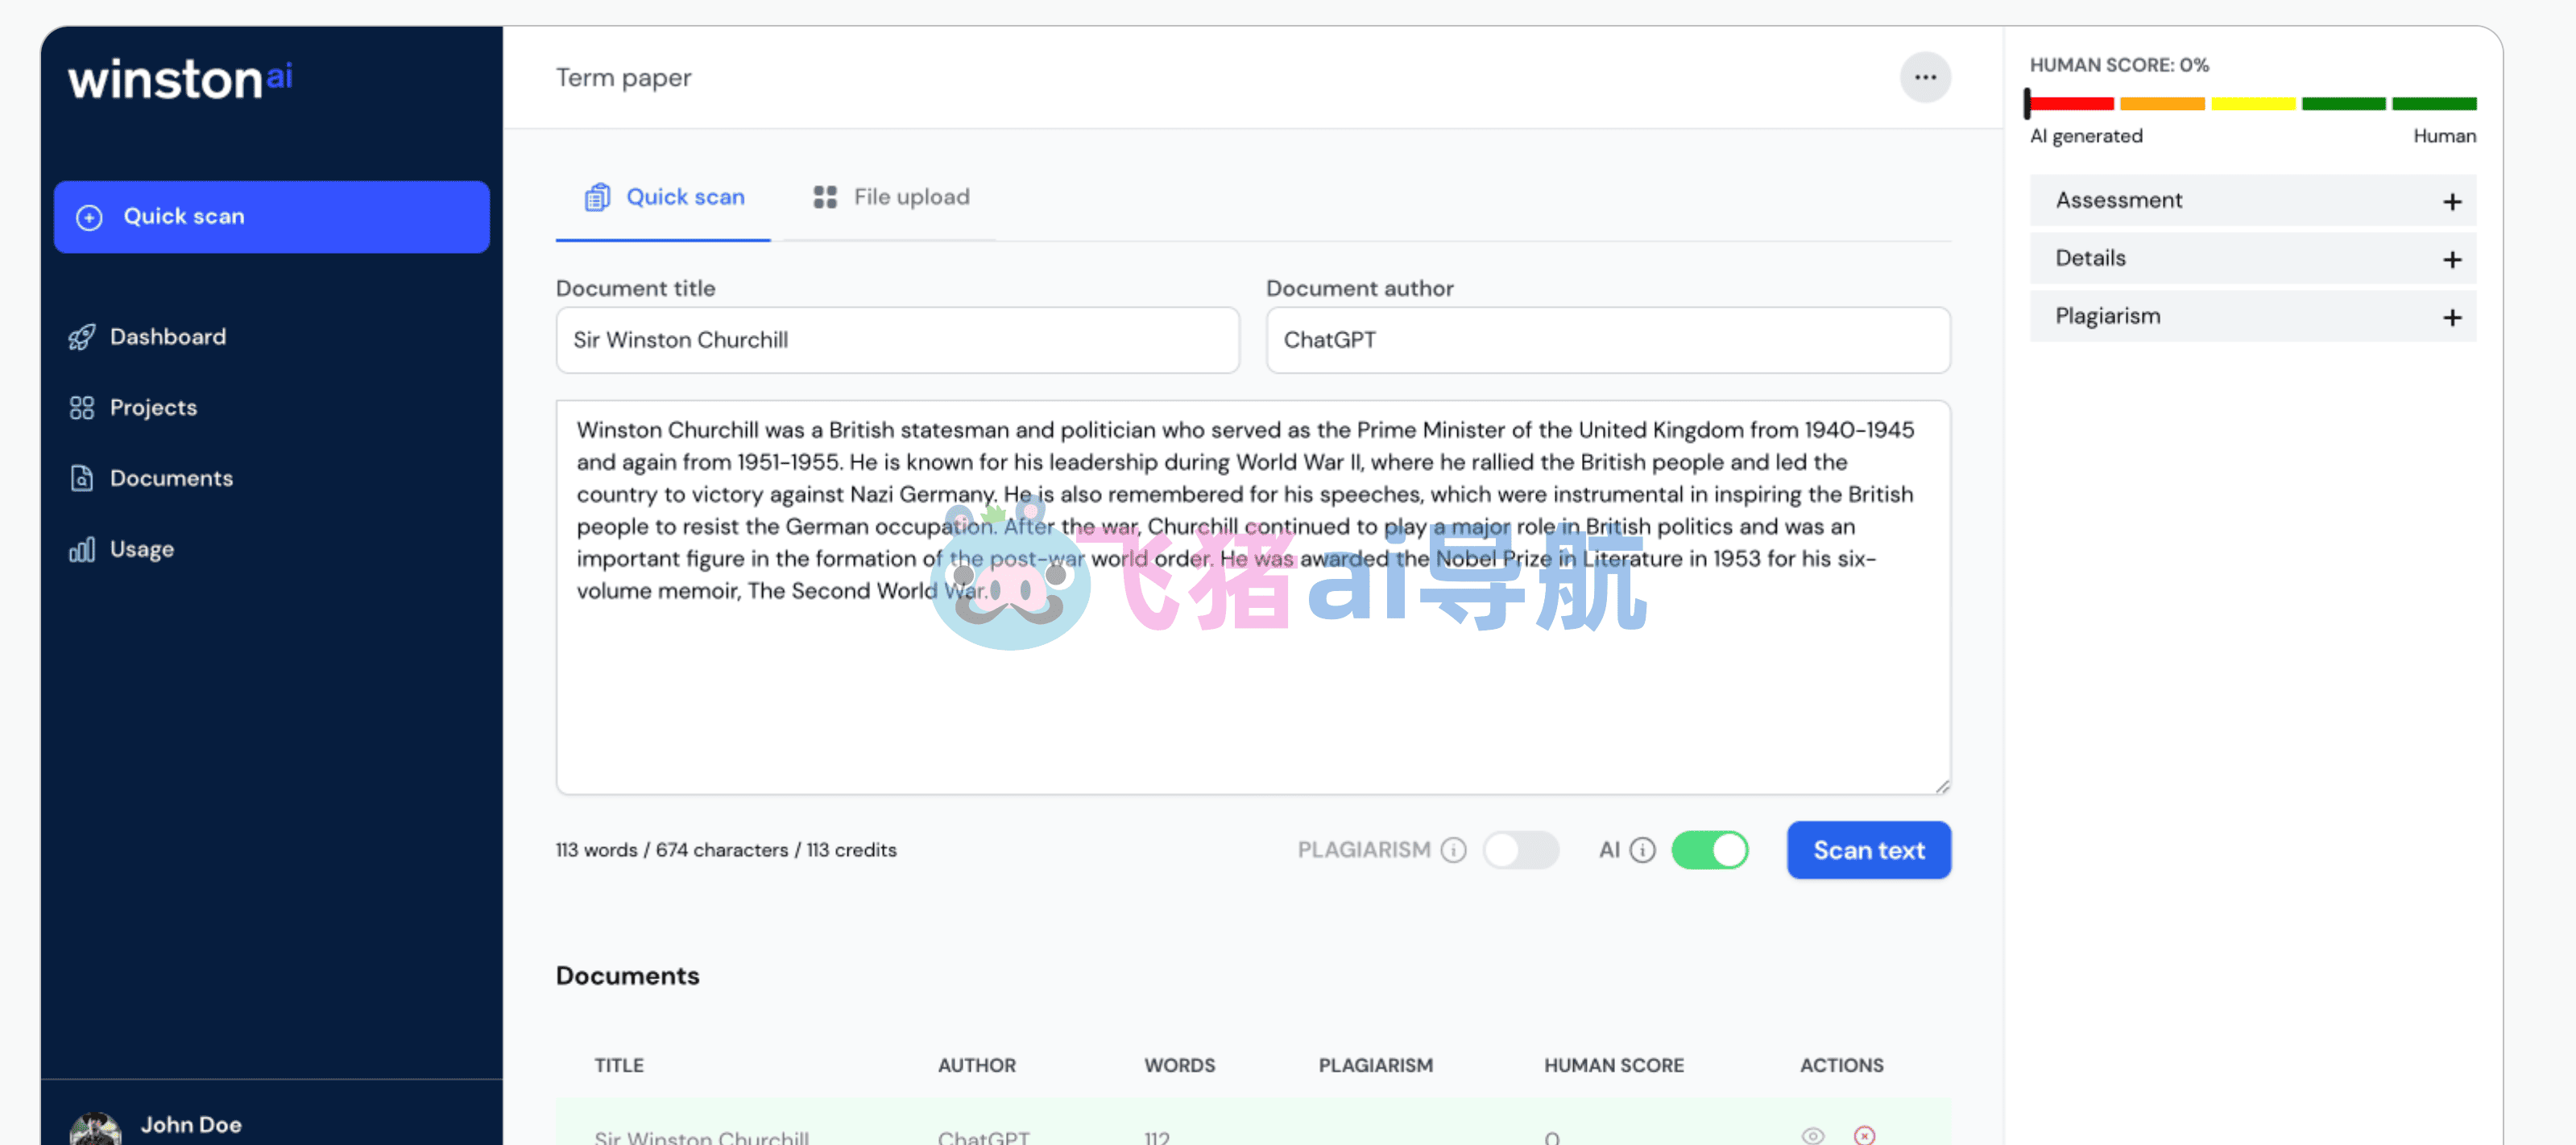Viewport: 2576px width, 1145px height.
Task: View document using eye icon
Action: tap(1813, 1135)
